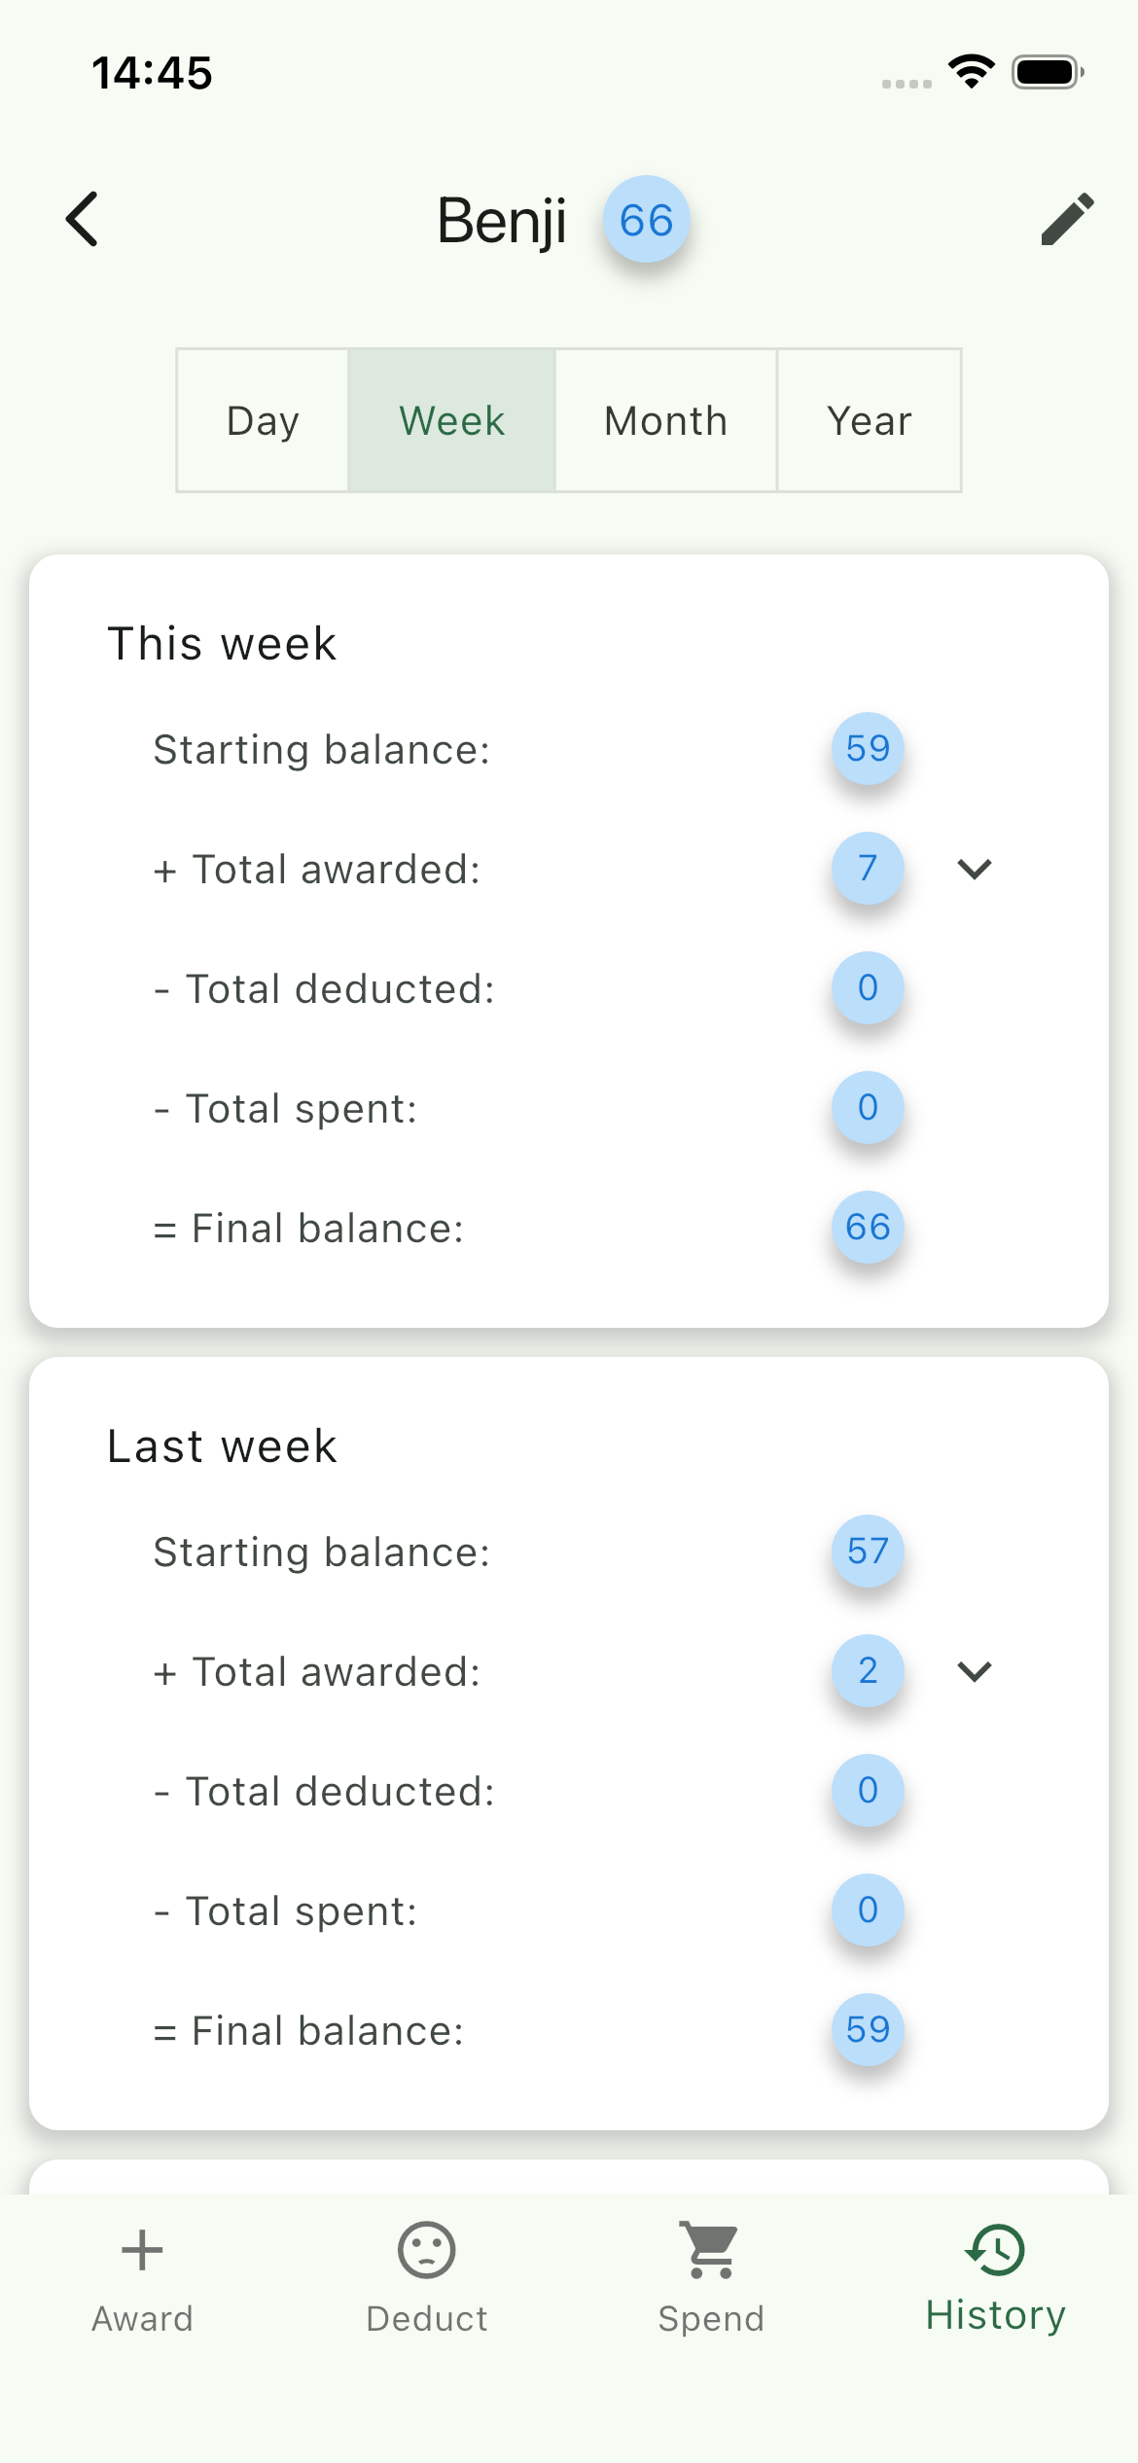Tap This week's Final balance 66 badge

tap(868, 1228)
